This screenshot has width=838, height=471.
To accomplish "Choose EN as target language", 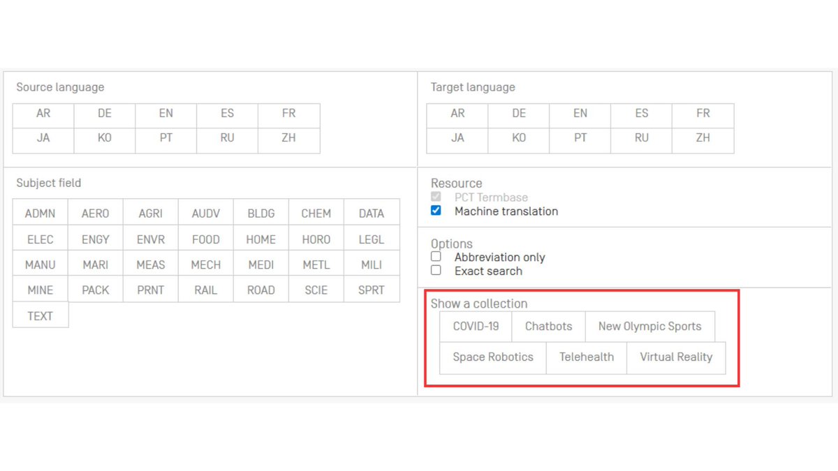I will pos(580,116).
